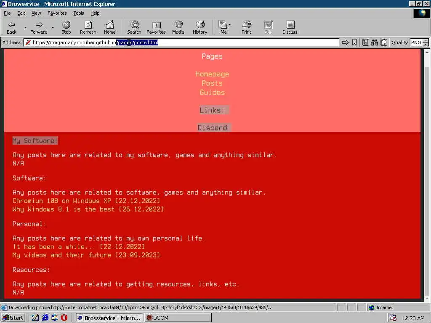The image size is (431, 323).
Task: Open the Tools menu
Action: [x=78, y=13]
